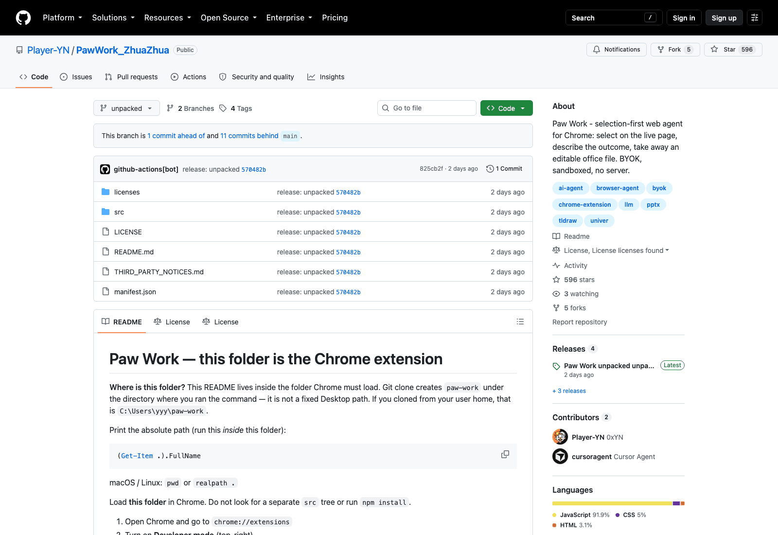This screenshot has width=778, height=535.
Task: Open the PawWork_ZhuaZhua repository link
Action: point(123,50)
